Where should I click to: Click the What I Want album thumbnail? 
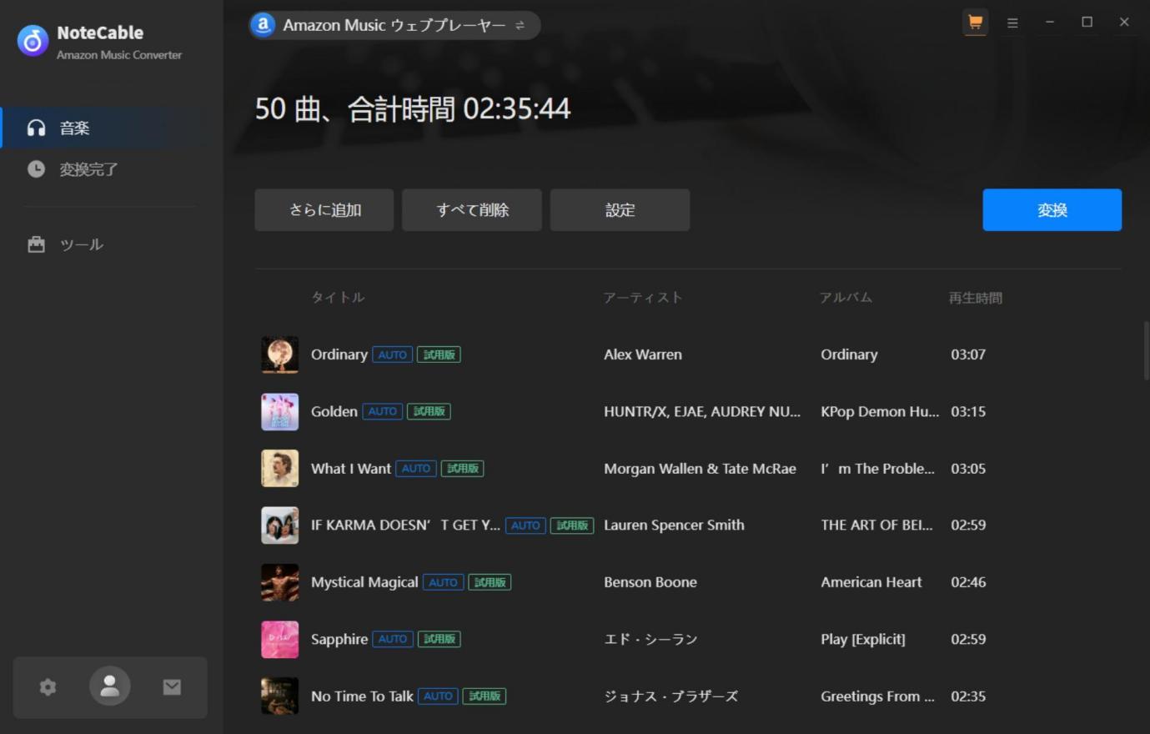coord(280,469)
